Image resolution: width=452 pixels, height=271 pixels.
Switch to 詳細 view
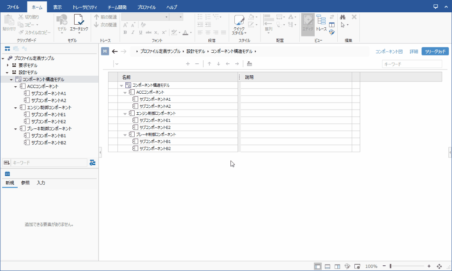(414, 51)
